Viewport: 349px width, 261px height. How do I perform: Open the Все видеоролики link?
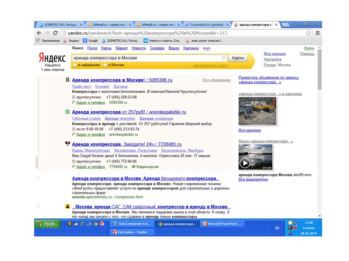[253, 179]
